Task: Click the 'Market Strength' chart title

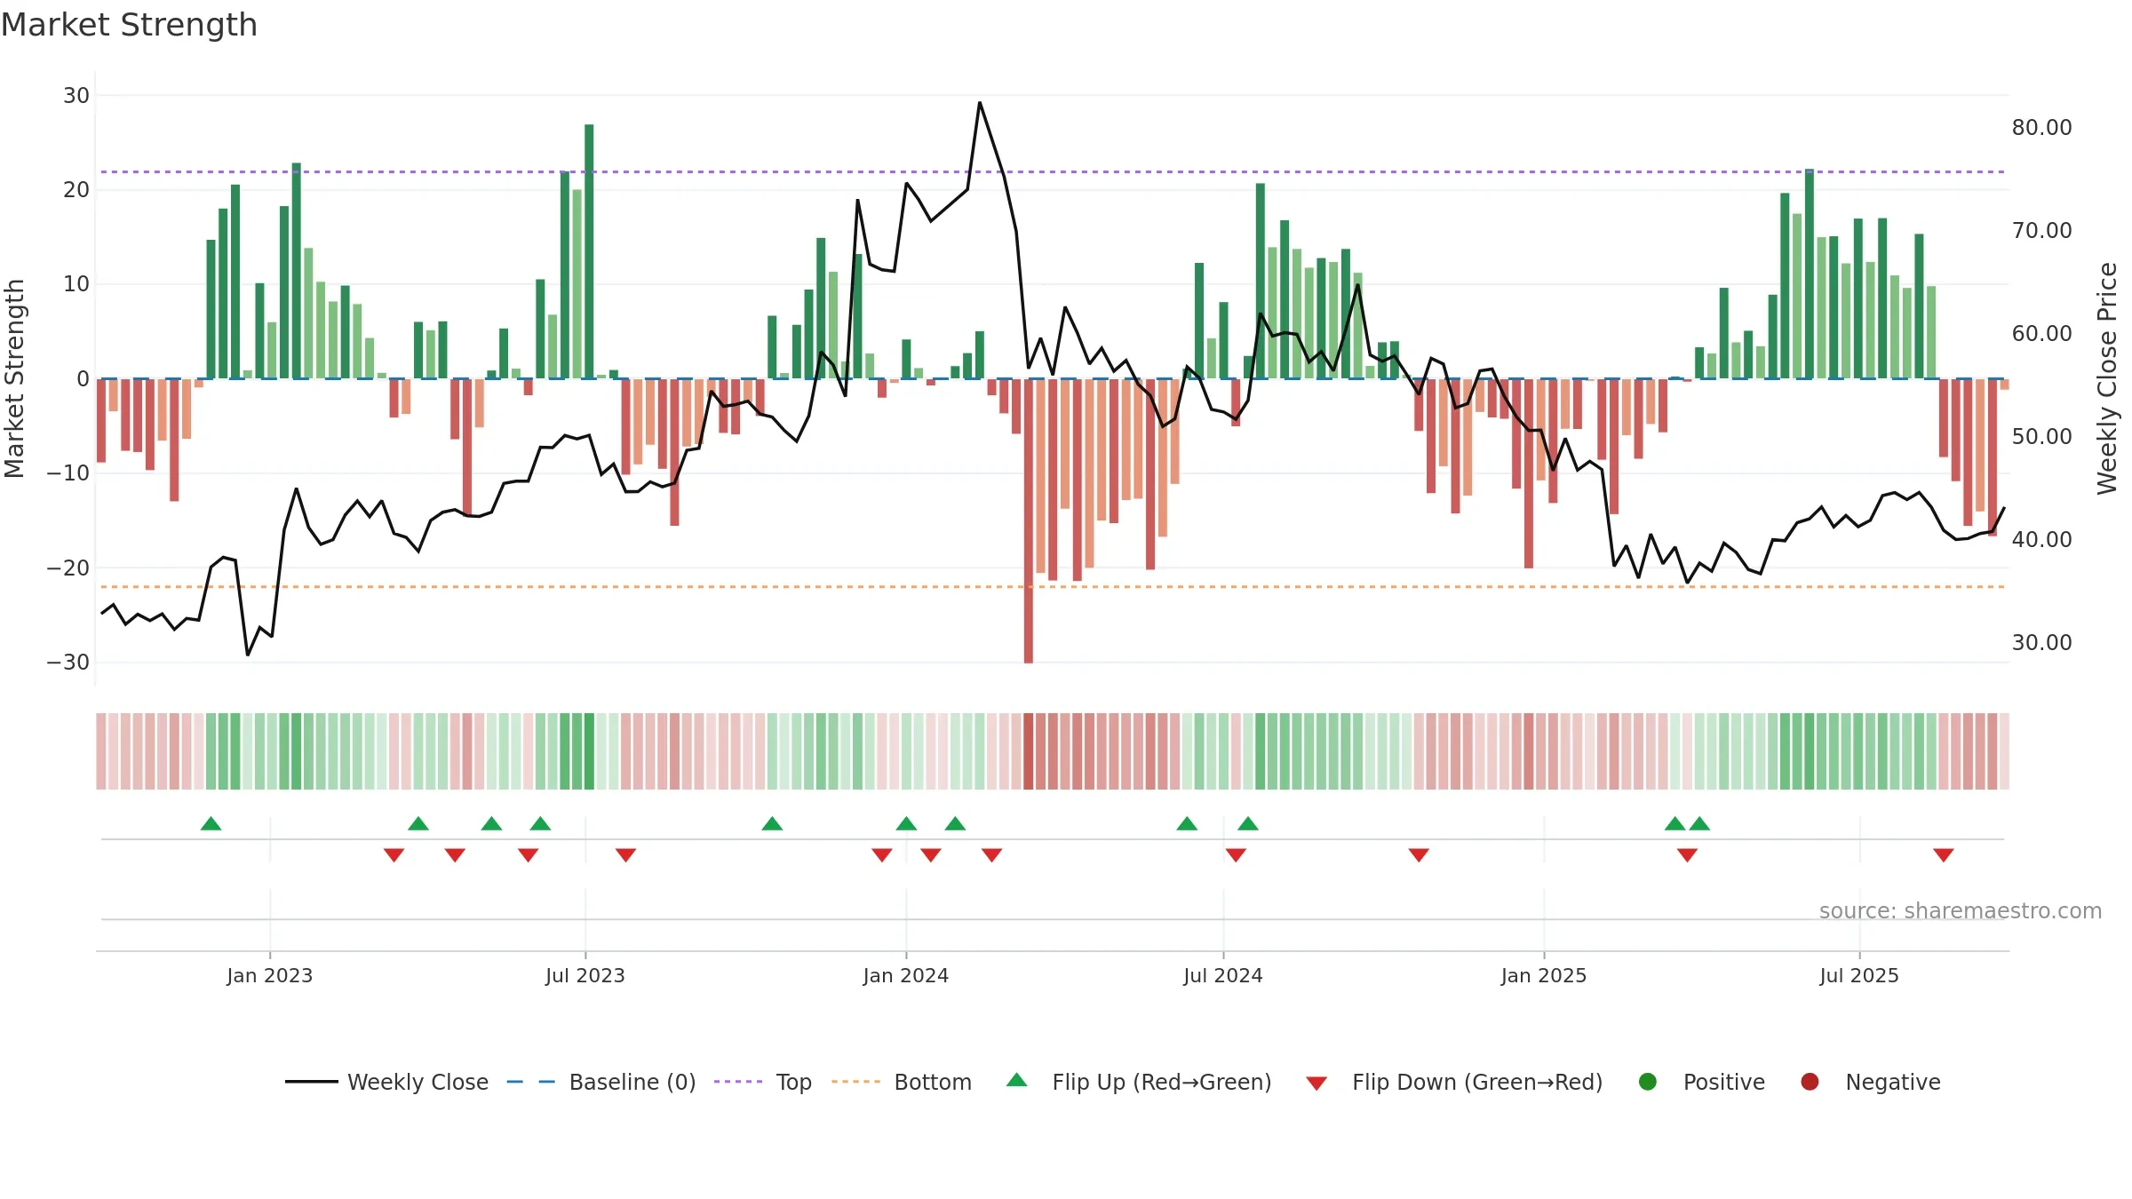Action: [x=130, y=25]
